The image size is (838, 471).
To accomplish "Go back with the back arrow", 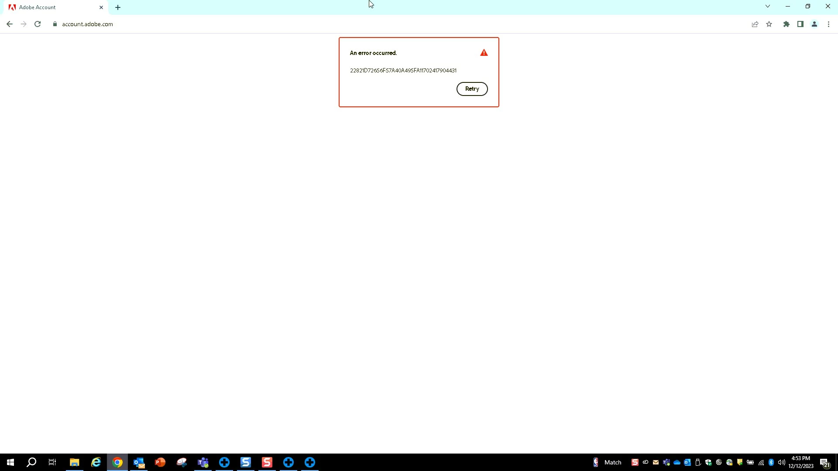I will pyautogui.click(x=10, y=24).
